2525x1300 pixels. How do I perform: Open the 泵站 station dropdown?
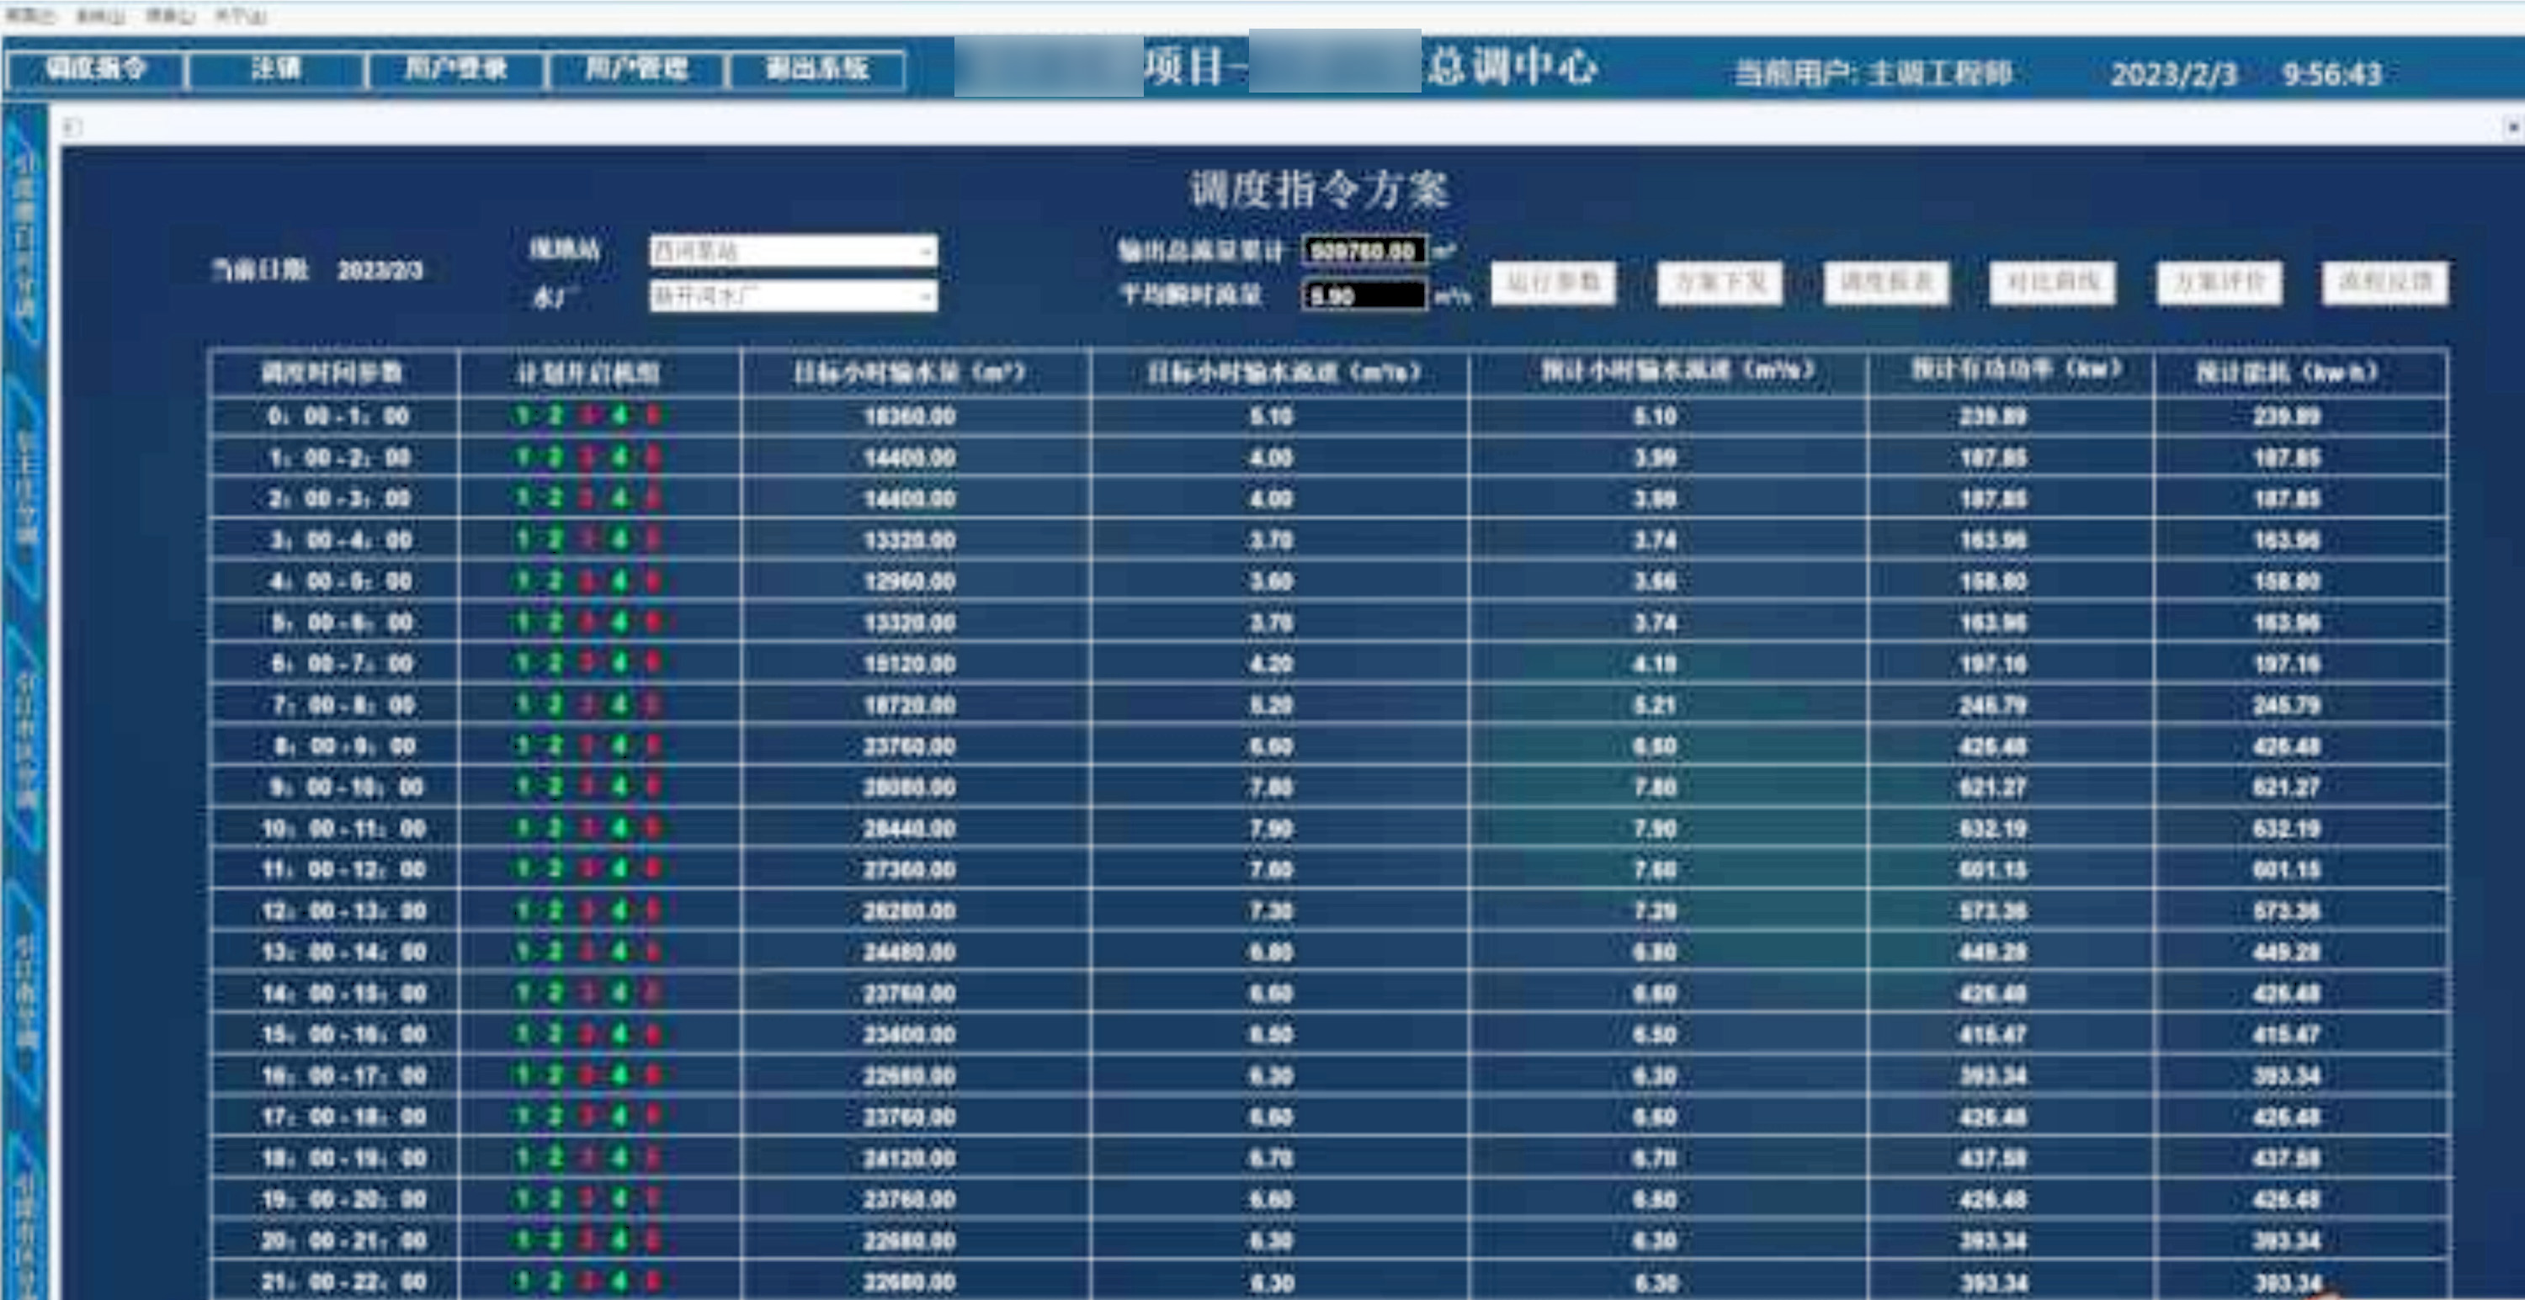coord(924,252)
